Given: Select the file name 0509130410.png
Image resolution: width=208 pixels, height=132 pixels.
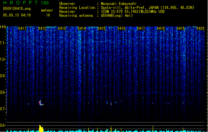Looking at the screenshot, I should (17, 9).
